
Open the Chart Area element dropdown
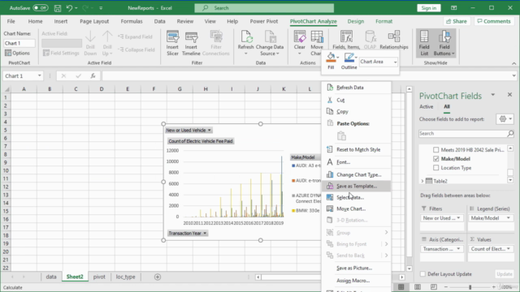(x=395, y=62)
